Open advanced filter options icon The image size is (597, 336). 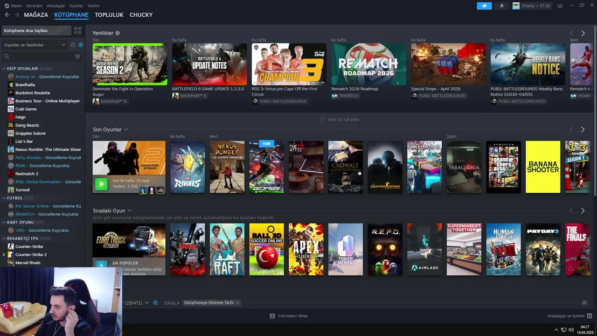[x=77, y=56]
